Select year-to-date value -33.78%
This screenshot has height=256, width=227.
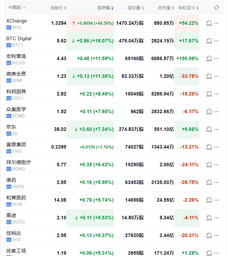pos(189,76)
